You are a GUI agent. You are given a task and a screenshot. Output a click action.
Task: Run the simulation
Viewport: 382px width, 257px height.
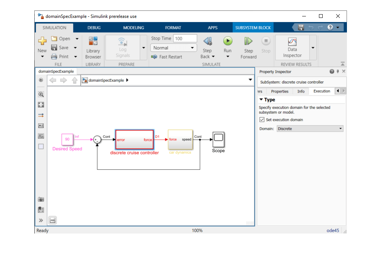coord(228,41)
